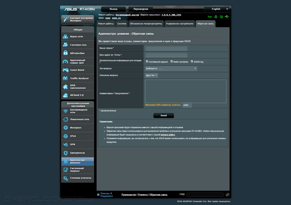Click the Комментарии / Предложения text area
This screenshot has width=291, height=205.
tap(186, 91)
